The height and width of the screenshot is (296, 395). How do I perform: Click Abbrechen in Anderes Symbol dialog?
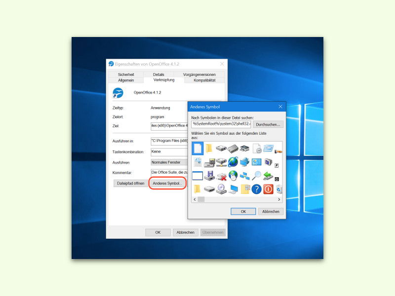pyautogui.click(x=271, y=212)
